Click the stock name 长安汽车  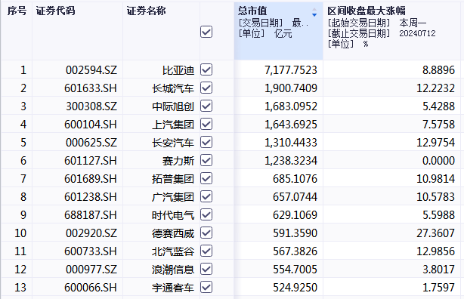(x=173, y=143)
